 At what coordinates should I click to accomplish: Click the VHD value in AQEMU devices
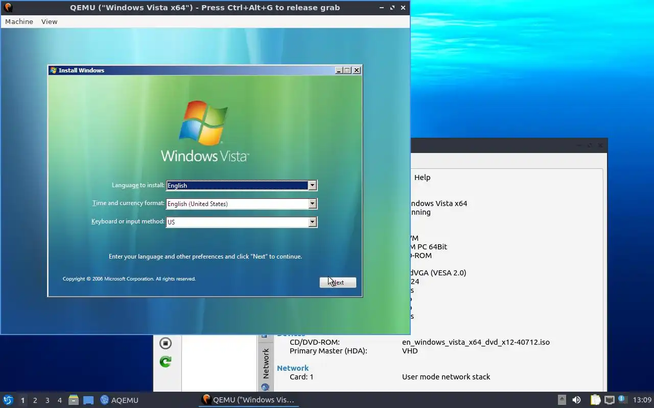410,351
